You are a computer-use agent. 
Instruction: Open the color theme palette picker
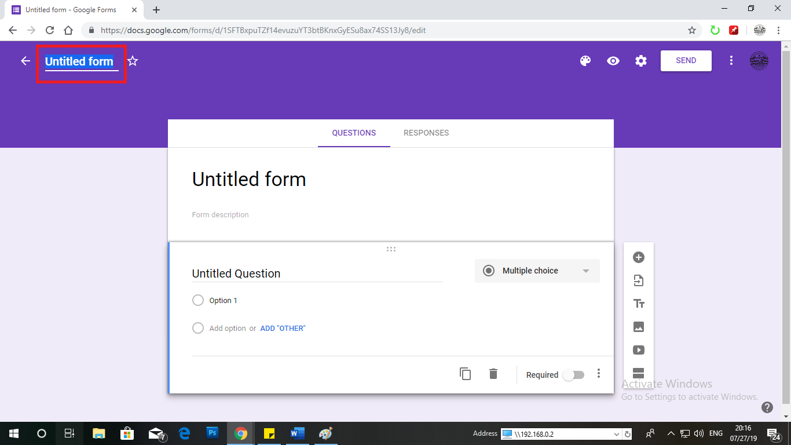coord(585,60)
